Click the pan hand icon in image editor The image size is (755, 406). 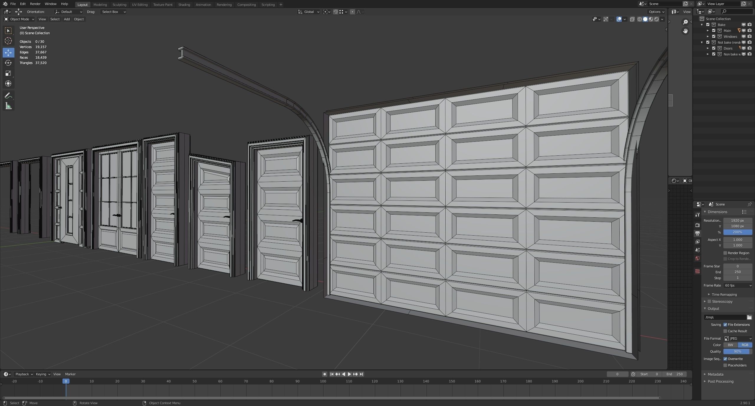point(685,31)
